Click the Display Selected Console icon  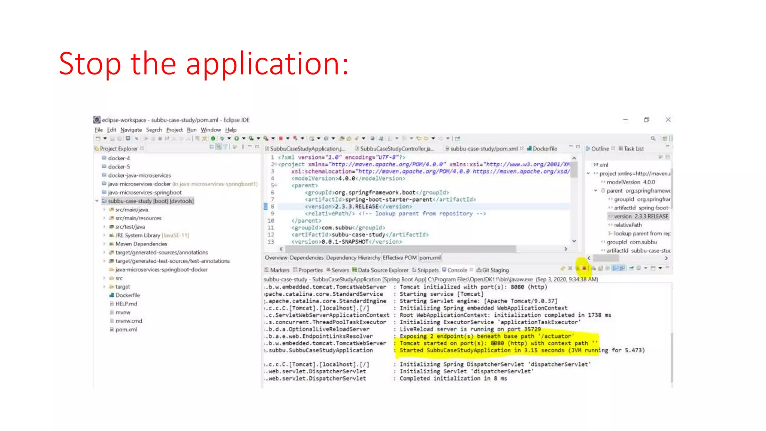click(x=638, y=268)
